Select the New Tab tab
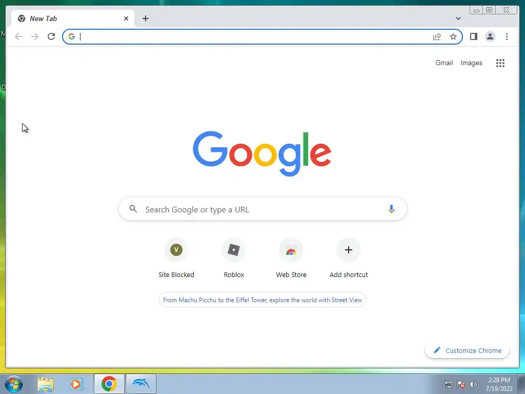This screenshot has height=394, width=525. pos(73,18)
